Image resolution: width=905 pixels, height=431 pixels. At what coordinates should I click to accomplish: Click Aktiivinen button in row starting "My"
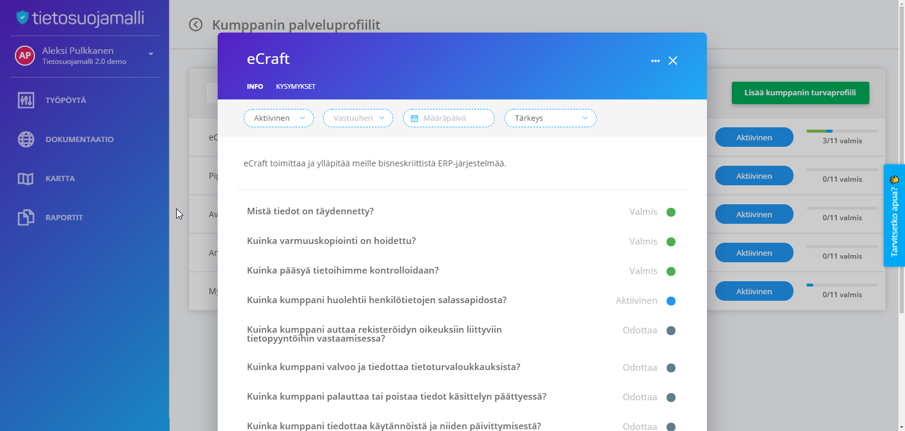click(x=754, y=291)
